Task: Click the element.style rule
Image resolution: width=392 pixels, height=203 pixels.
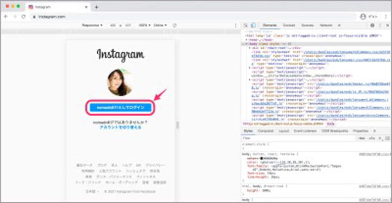Action: [x=256, y=144]
